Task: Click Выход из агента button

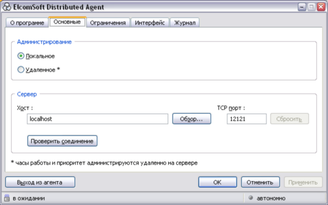Action: point(40,182)
